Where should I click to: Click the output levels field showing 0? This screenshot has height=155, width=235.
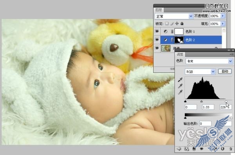(x=205, y=124)
